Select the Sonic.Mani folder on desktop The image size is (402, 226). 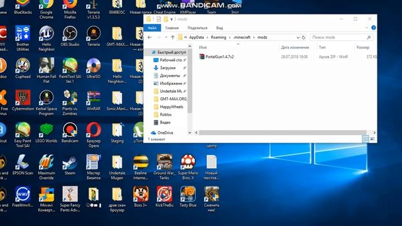point(117,100)
